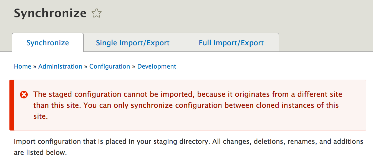Click the star shortcut icon beside Synchronize
Image resolution: width=373 pixels, height=167 pixels.
(97, 13)
